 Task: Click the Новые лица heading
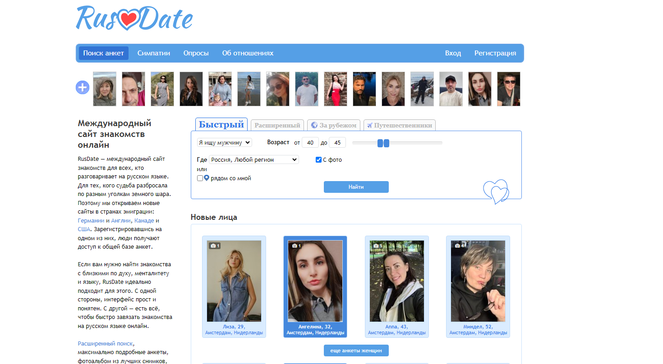[214, 217]
